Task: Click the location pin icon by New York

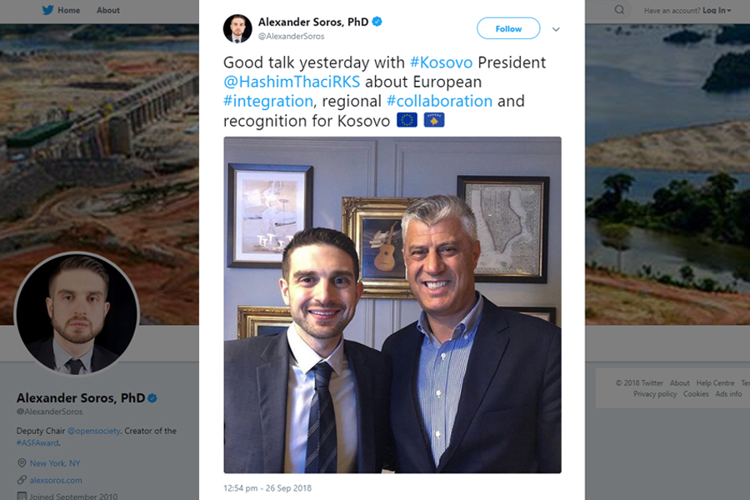Action: (x=22, y=463)
